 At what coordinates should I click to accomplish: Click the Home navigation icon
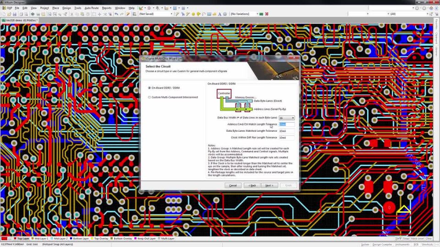tap(431, 8)
